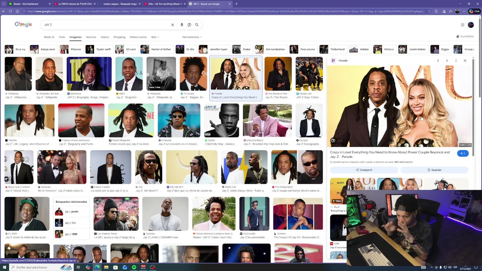The height and width of the screenshot is (271, 482).
Task: Click the magnifying glass search button
Action: click(x=197, y=25)
